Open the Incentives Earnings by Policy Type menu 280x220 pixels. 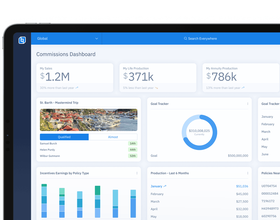[137, 173]
